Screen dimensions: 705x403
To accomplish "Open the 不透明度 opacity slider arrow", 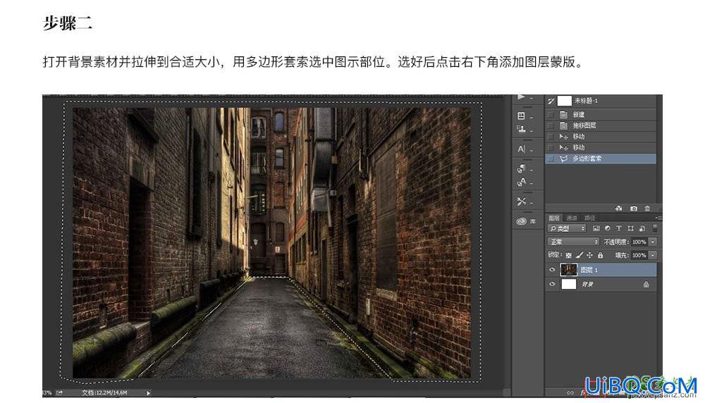I will pos(653,242).
